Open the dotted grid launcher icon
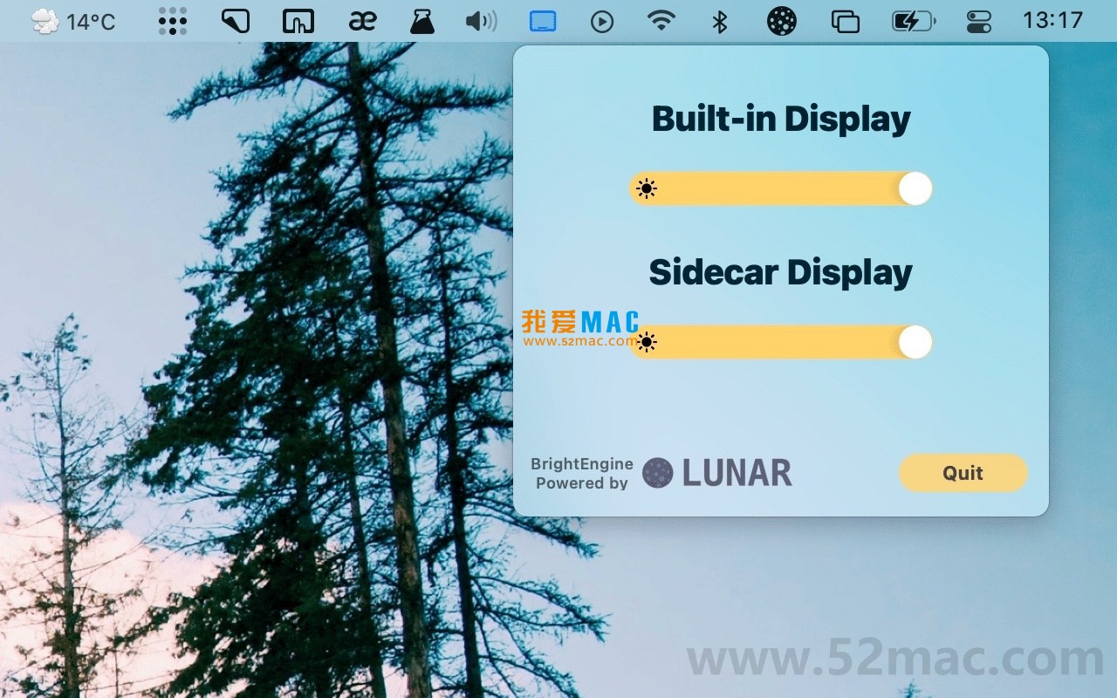Viewport: 1117px width, 698px height. pyautogui.click(x=172, y=20)
